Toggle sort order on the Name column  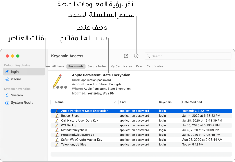[60, 102]
